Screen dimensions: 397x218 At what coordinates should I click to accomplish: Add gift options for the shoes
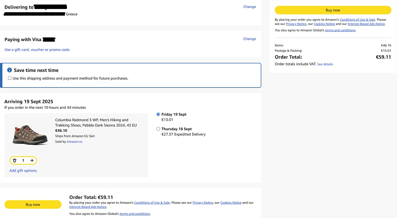[23, 171]
